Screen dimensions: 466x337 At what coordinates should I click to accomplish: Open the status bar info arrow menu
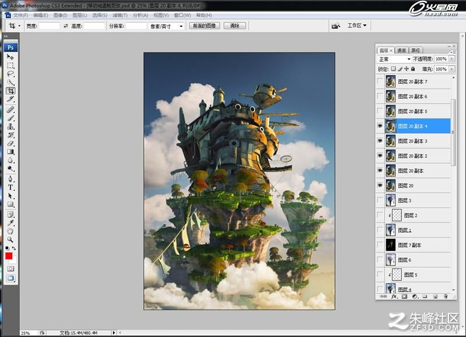coord(114,333)
